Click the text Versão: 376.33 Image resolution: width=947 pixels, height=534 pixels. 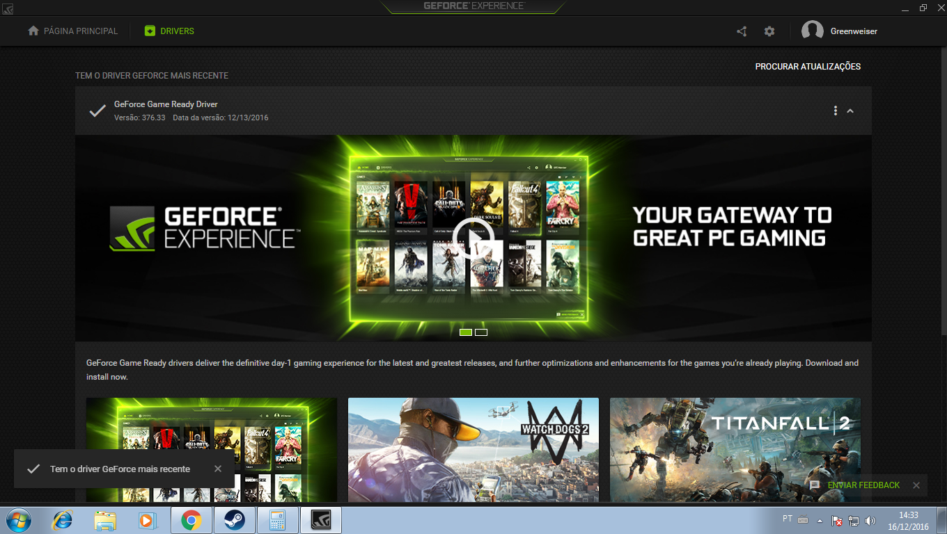140,118
